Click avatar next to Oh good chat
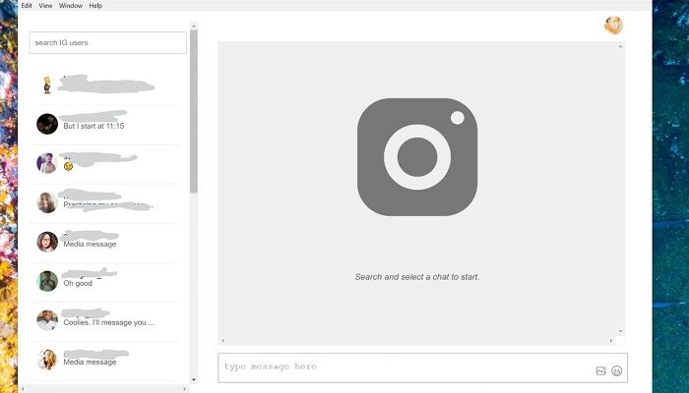The image size is (689, 393). point(47,281)
